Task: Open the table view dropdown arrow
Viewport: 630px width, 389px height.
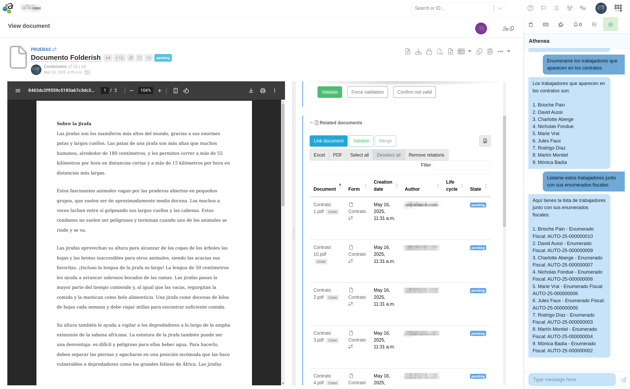Action: pos(470,51)
